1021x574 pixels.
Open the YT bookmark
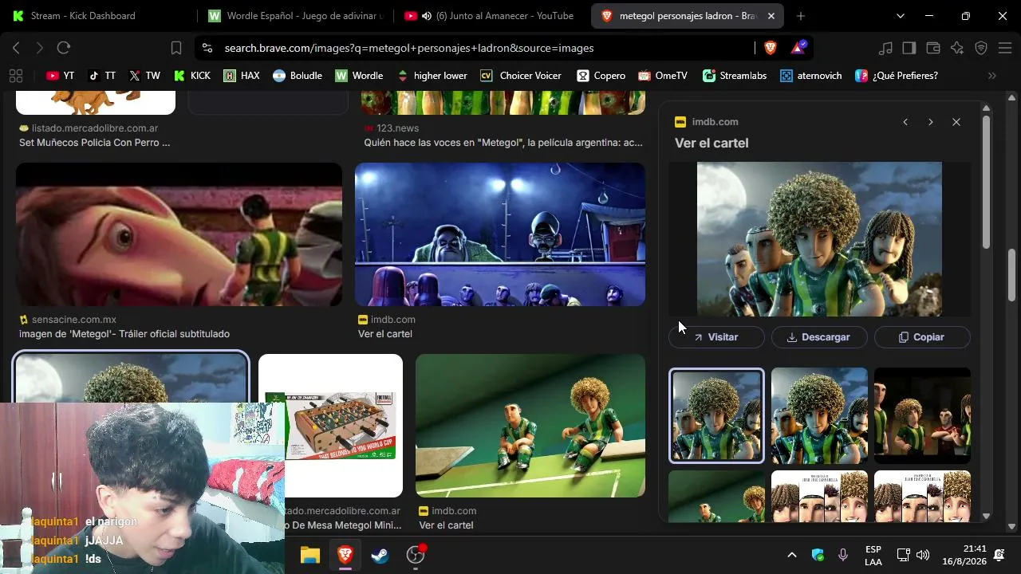click(x=60, y=76)
